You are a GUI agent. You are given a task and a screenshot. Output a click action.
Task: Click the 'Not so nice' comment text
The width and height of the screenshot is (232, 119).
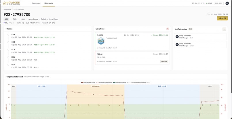(101, 57)
